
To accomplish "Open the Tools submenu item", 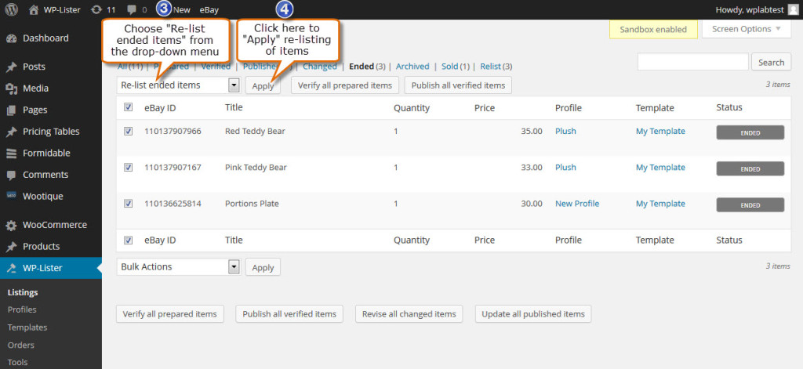I will coord(18,363).
